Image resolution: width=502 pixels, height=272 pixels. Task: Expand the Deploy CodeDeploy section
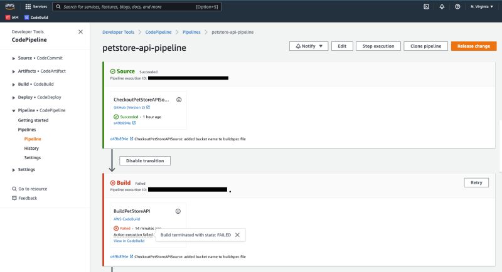tap(13, 98)
